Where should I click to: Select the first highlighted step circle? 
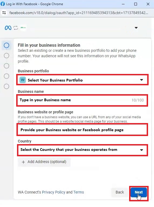[6, 45]
